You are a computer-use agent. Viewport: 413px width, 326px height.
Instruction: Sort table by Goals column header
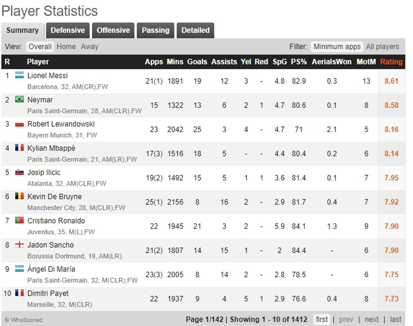tap(197, 62)
